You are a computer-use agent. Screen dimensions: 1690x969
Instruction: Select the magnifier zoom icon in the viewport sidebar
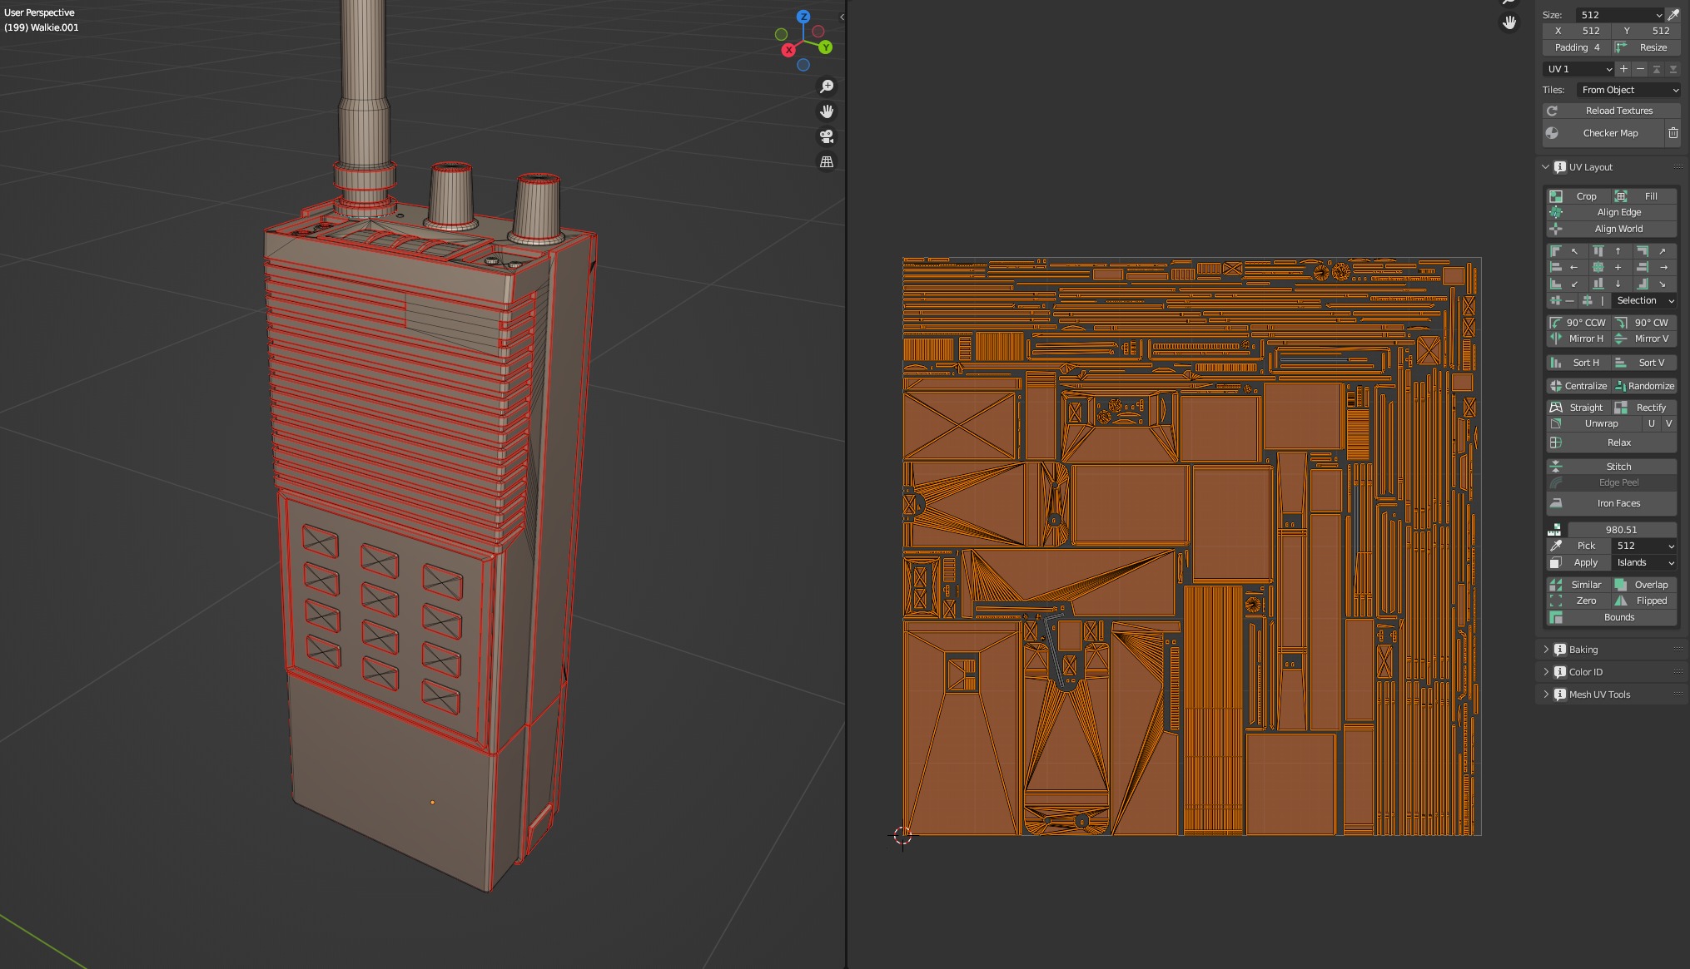click(x=827, y=86)
